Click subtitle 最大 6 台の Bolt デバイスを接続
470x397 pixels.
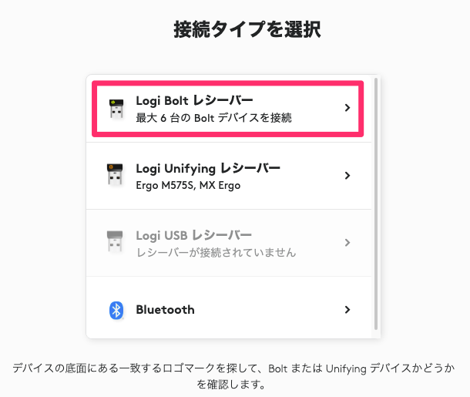[213, 118]
